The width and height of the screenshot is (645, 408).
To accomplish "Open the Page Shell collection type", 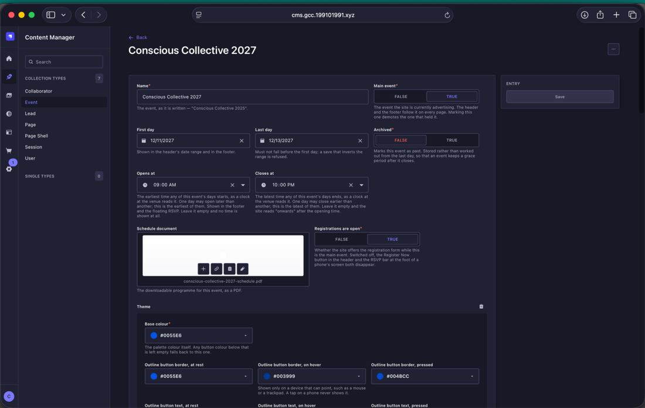I will (x=36, y=136).
